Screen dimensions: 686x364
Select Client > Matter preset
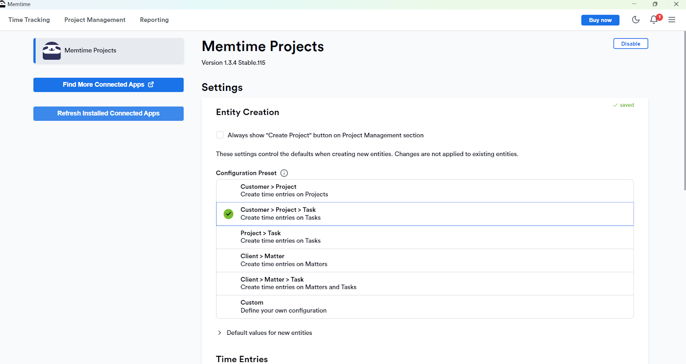point(425,260)
